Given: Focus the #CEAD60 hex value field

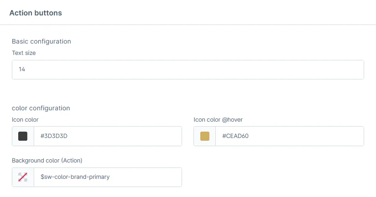Looking at the screenshot, I should coord(290,136).
